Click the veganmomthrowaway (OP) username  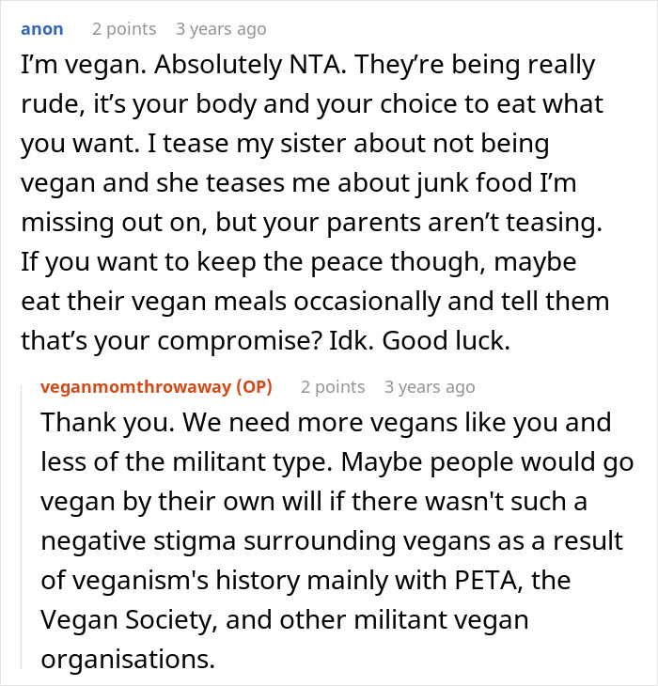[x=134, y=387]
